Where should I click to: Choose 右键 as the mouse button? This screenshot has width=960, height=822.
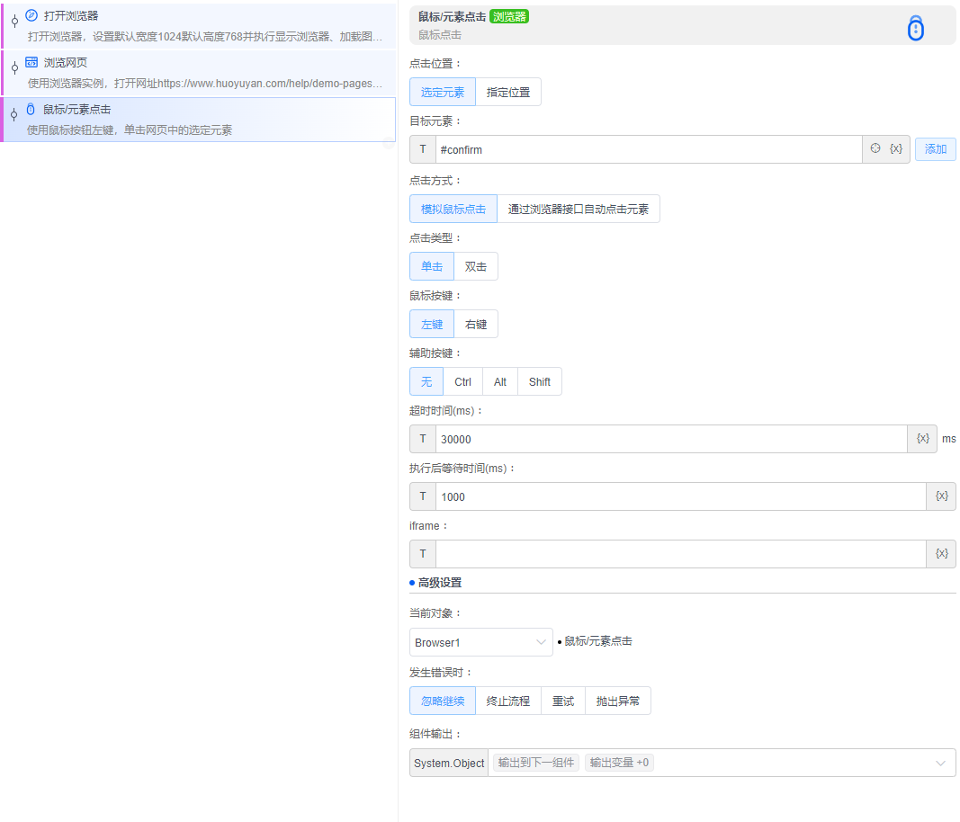coord(476,324)
